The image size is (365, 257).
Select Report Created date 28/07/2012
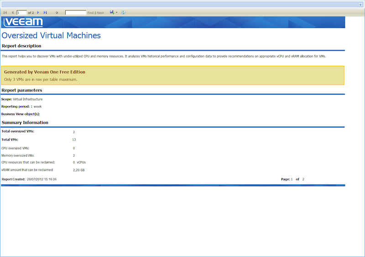(x=42, y=179)
